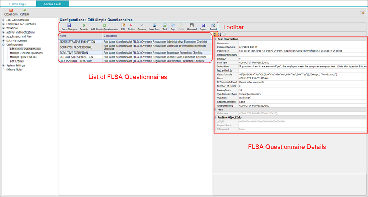Click the Edit questionnaire icon
This screenshot has width=368, height=197.
pyautogui.click(x=123, y=25)
